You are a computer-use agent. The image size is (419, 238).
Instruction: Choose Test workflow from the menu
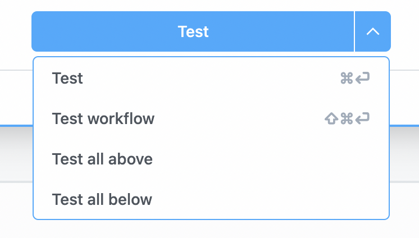[103, 118]
